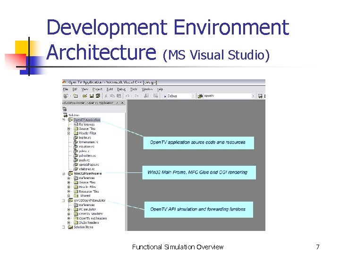Image resolution: width=340 pixels, height=255 pixels.
Task: Click the Navigate Forward toolbar icon
Action: coord(156,96)
